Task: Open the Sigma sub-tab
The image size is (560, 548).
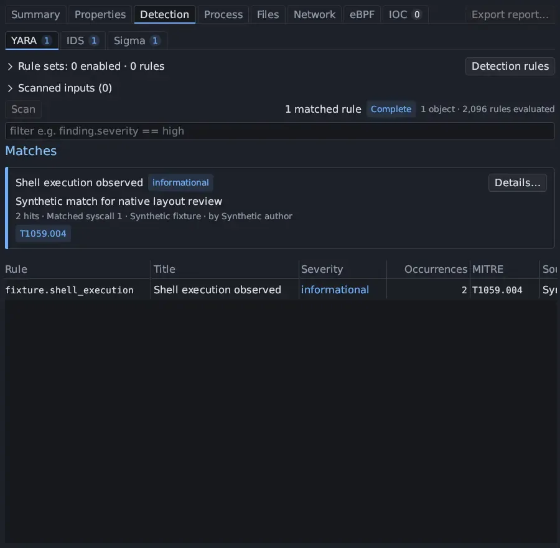Action: point(137,40)
